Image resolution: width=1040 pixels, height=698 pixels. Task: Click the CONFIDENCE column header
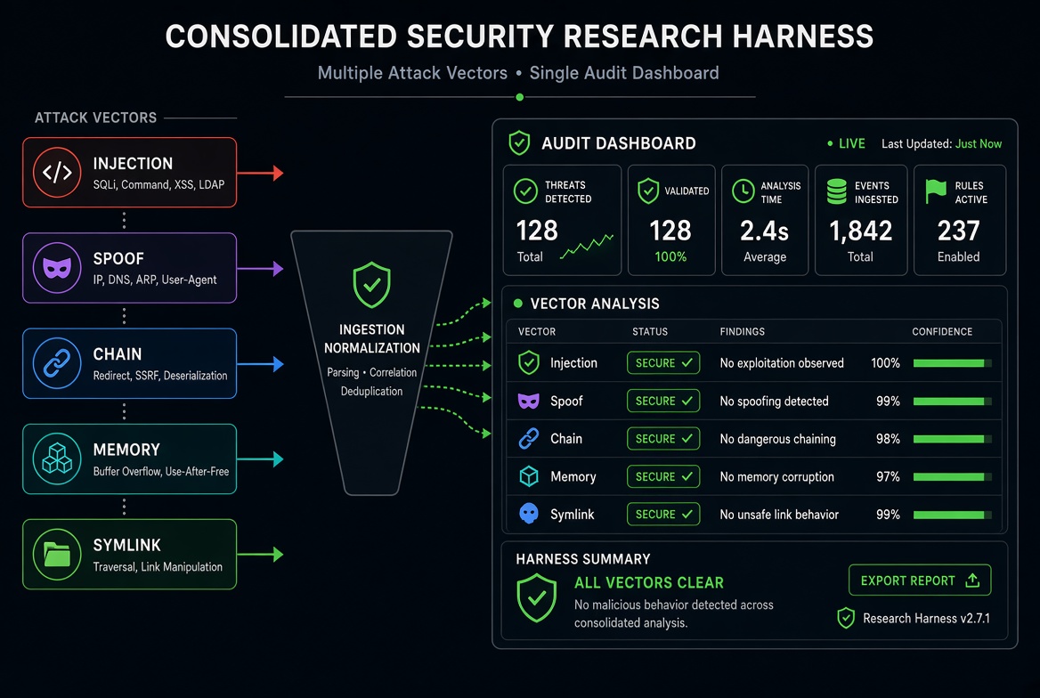click(942, 331)
